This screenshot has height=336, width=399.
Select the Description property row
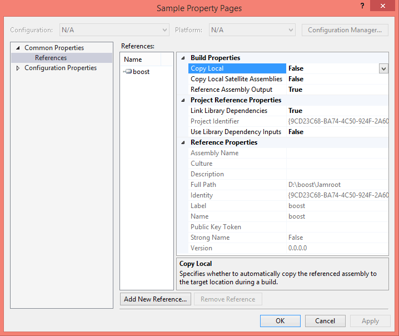pyautogui.click(x=288, y=174)
